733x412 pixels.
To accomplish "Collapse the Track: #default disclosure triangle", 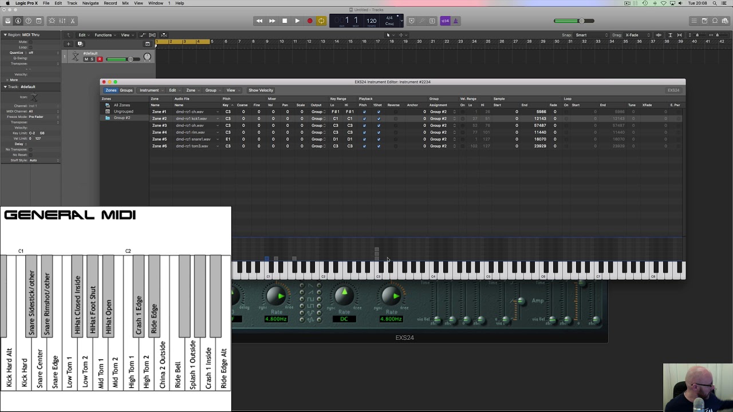I will (5, 86).
